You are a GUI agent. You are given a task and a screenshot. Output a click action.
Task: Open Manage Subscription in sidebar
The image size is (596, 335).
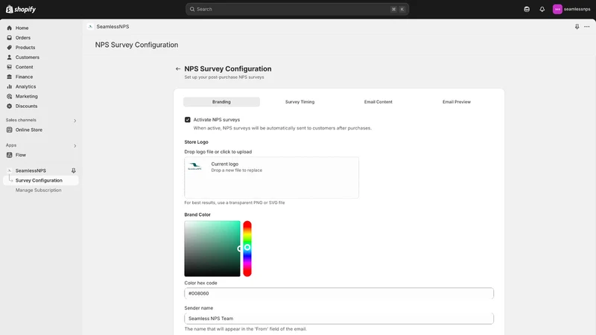coord(39,191)
